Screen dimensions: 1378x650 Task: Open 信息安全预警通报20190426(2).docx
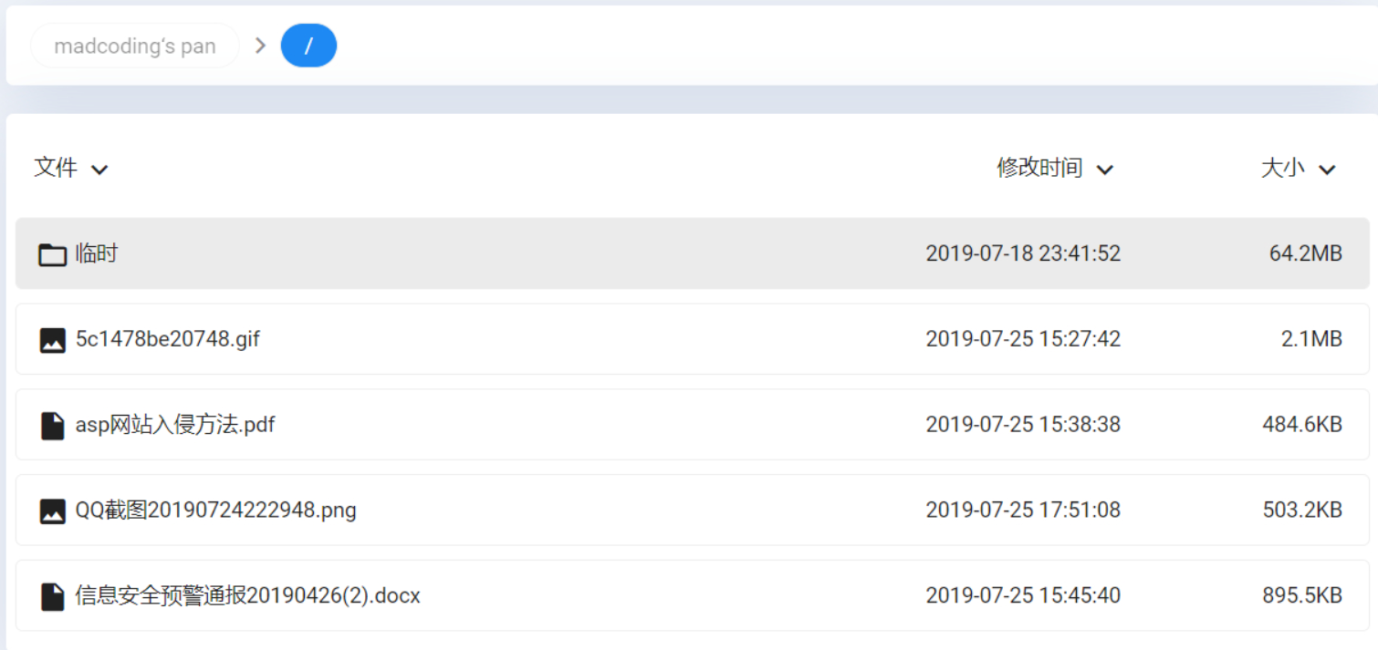point(247,595)
